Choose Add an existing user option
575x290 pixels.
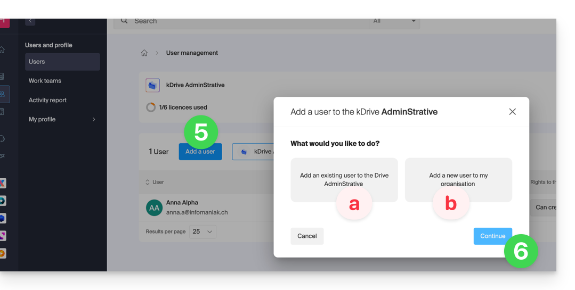344,179
